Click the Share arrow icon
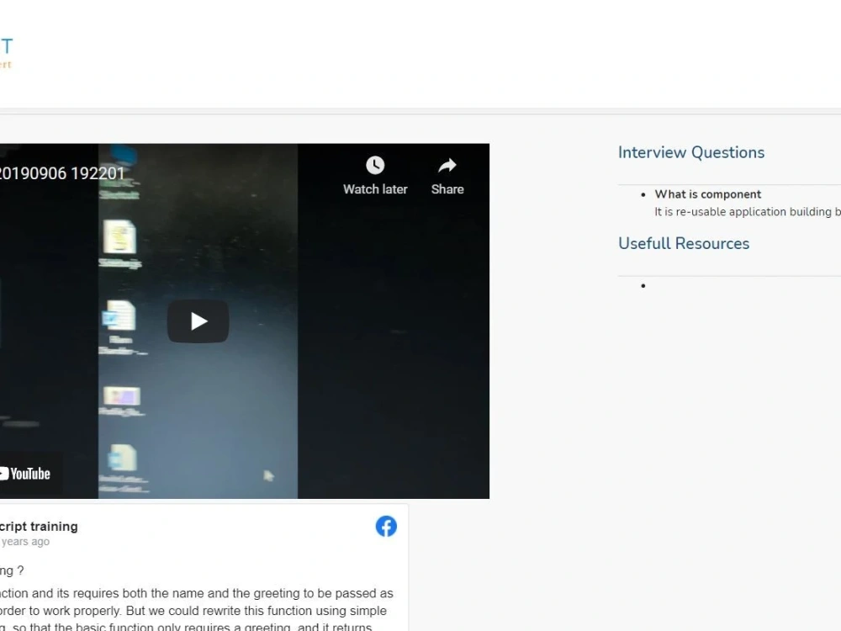 coord(447,165)
